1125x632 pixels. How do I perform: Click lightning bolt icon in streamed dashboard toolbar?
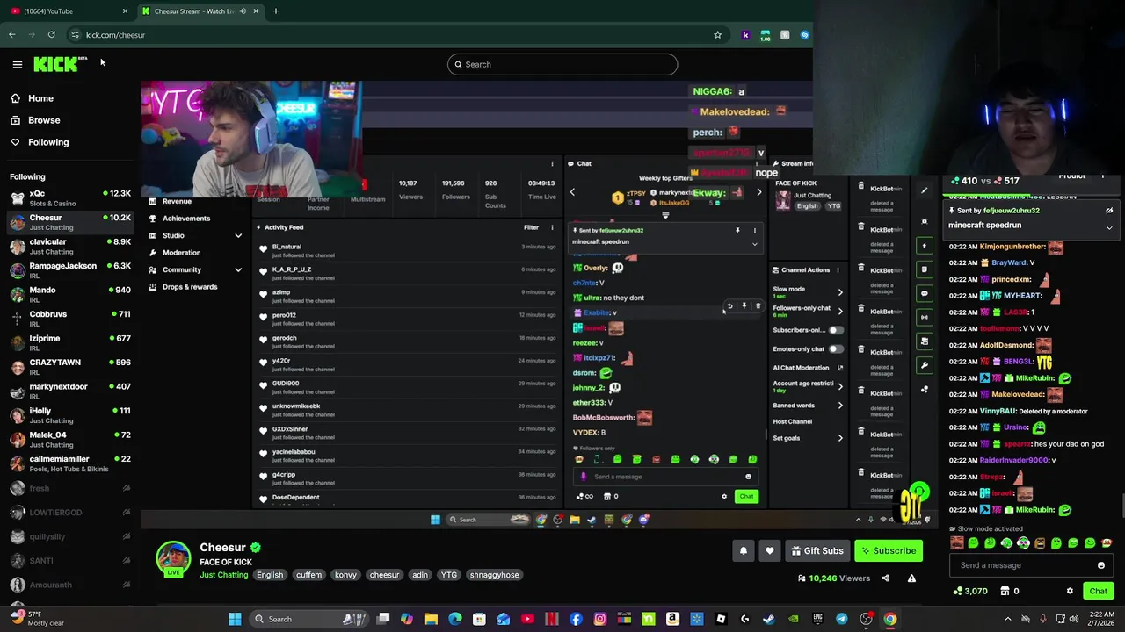pos(925,245)
